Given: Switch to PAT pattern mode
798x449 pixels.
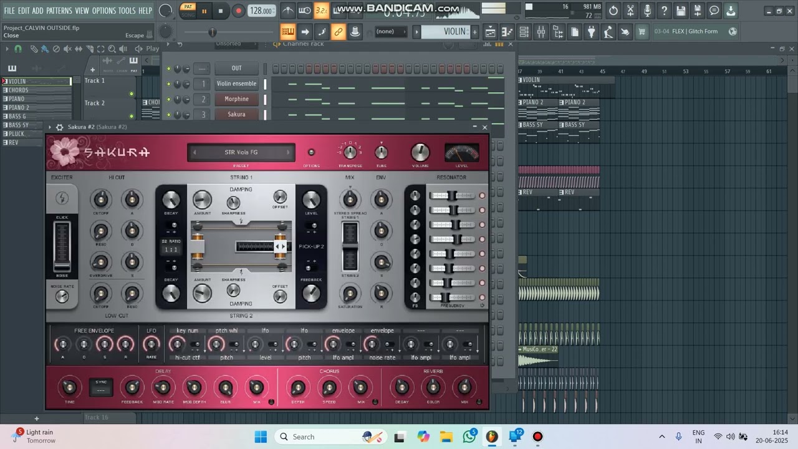Looking at the screenshot, I should [188, 7].
